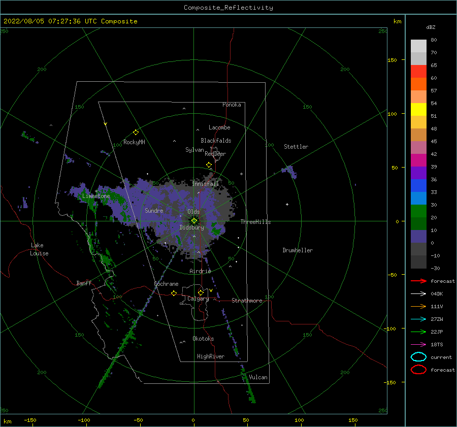Click the white plus marker below Stettler

287,204
